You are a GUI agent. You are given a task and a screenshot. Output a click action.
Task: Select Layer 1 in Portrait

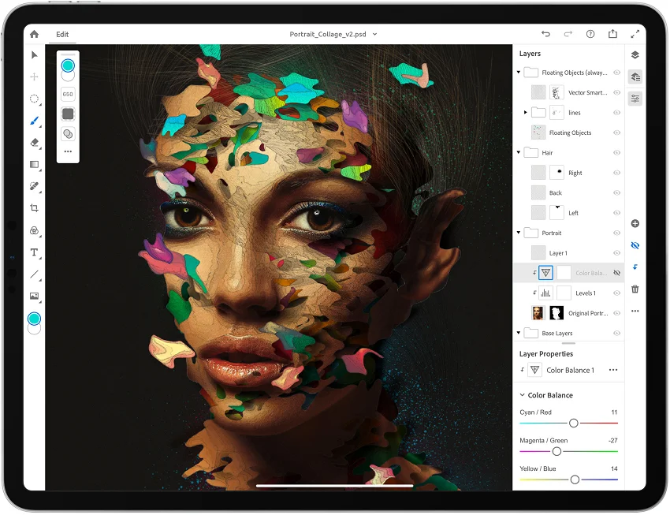point(568,253)
